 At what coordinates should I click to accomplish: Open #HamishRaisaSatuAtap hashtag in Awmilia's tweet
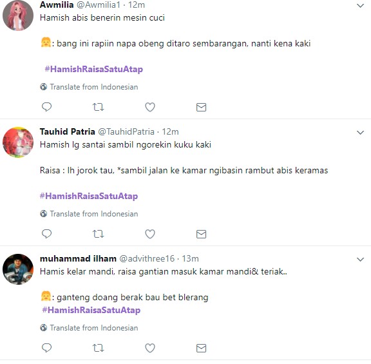(x=94, y=69)
